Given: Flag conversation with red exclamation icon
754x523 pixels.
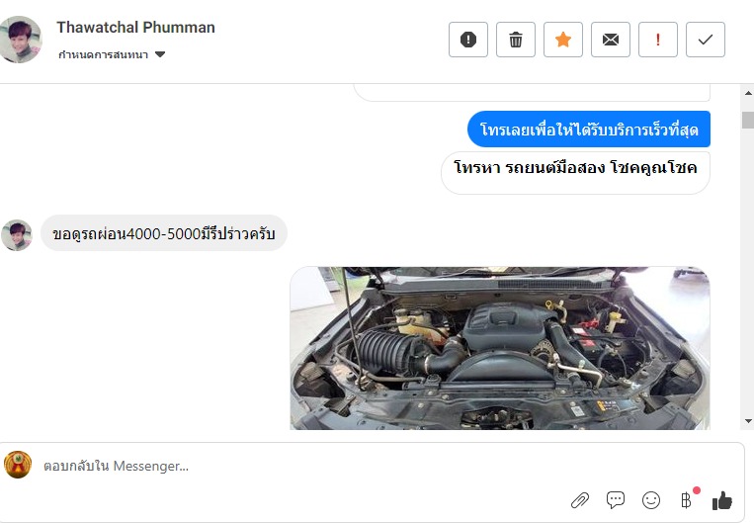Looking at the screenshot, I should pyautogui.click(x=658, y=40).
